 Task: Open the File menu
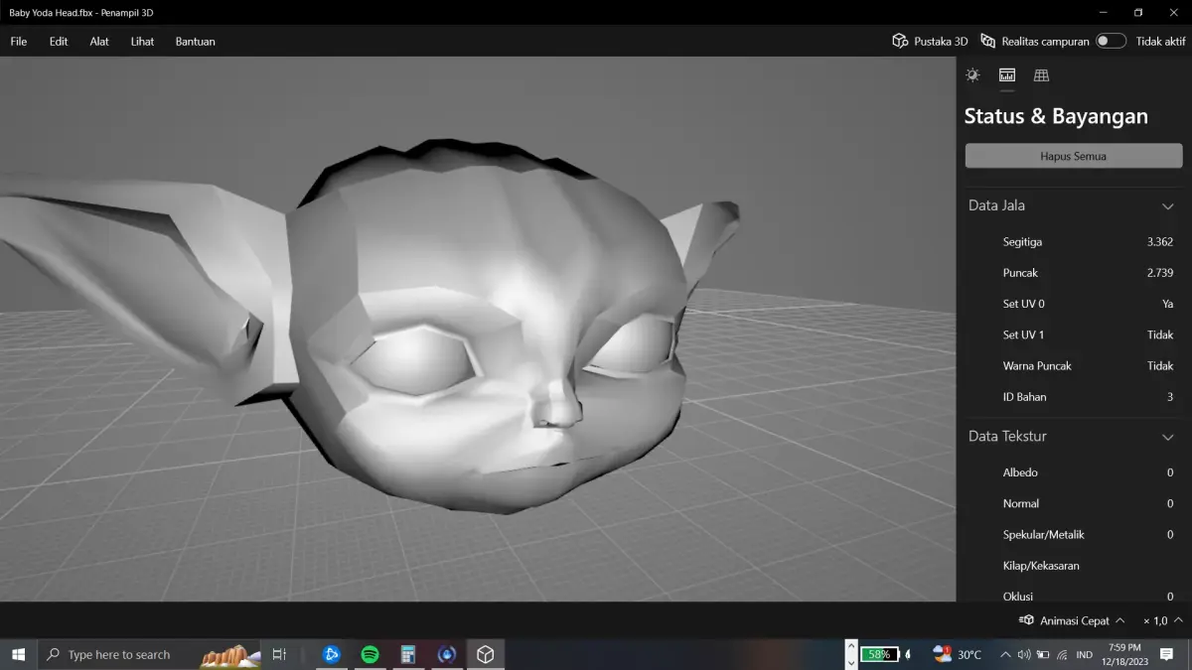click(x=19, y=42)
